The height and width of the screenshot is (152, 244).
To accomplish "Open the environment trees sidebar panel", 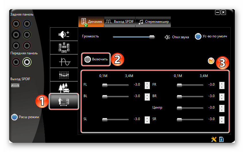I will [64, 88].
